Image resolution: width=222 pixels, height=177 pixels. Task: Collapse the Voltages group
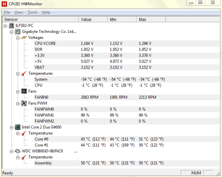click(x=18, y=38)
